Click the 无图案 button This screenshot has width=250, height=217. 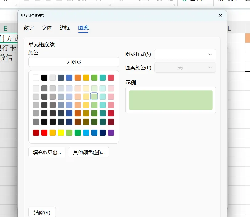point(74,62)
